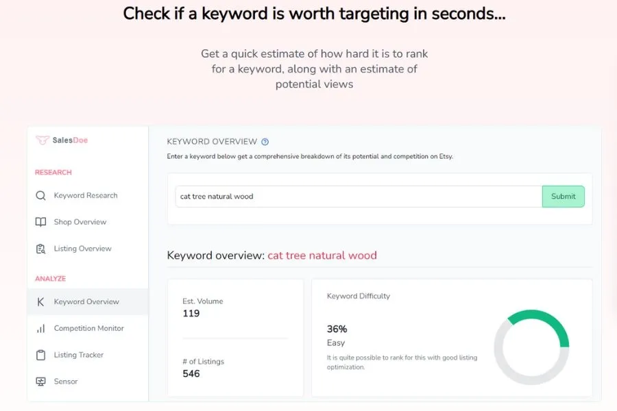The width and height of the screenshot is (617, 411).
Task: Click the Keyword Overview K icon
Action: [x=40, y=301]
